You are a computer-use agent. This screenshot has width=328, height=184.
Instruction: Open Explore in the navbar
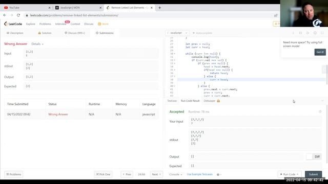point(31,24)
